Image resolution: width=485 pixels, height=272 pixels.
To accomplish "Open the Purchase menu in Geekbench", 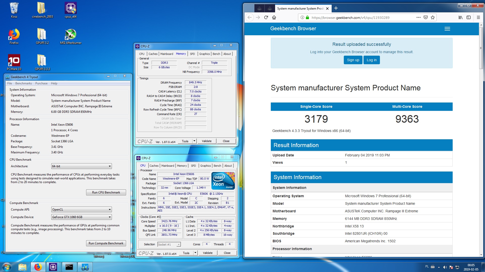I will pyautogui.click(x=41, y=83).
